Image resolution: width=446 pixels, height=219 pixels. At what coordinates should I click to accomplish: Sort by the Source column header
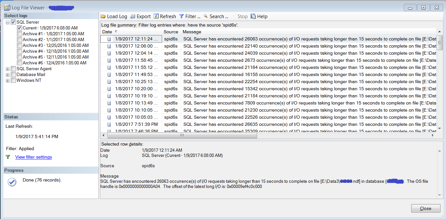[x=171, y=32]
